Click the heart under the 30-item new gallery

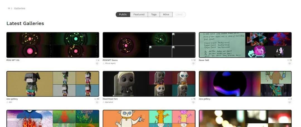(97, 102)
